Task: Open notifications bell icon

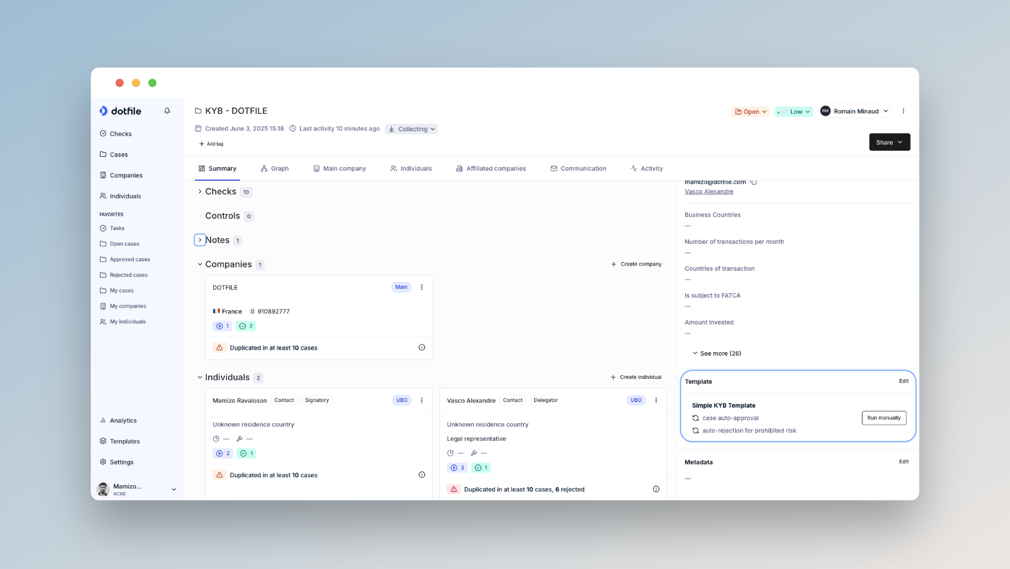Action: click(167, 111)
